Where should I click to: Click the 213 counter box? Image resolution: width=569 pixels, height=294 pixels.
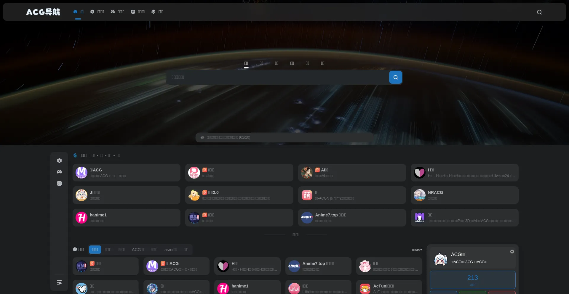coord(472,280)
